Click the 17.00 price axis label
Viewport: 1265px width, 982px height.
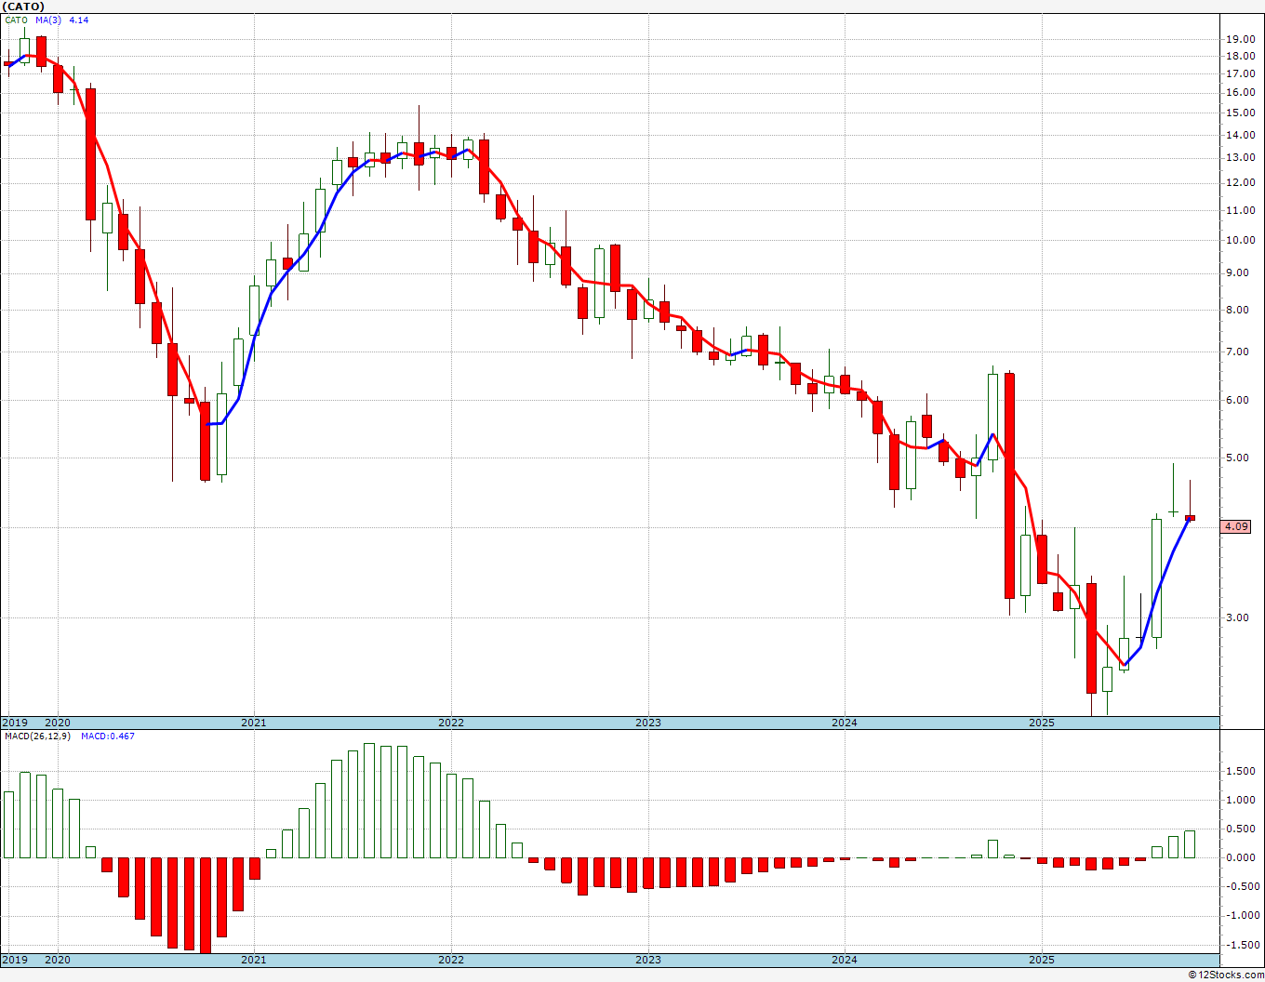pyautogui.click(x=1241, y=73)
